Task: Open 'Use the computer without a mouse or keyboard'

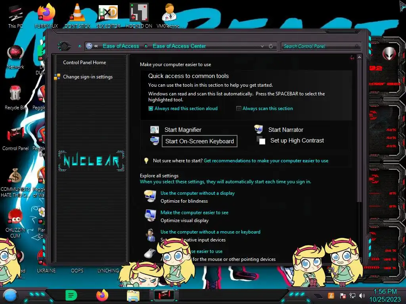Action: [x=211, y=232]
